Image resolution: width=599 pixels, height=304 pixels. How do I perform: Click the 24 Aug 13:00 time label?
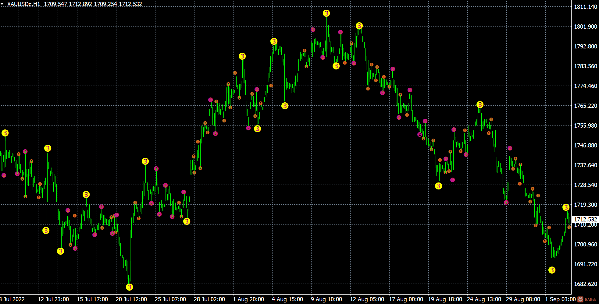(484, 299)
